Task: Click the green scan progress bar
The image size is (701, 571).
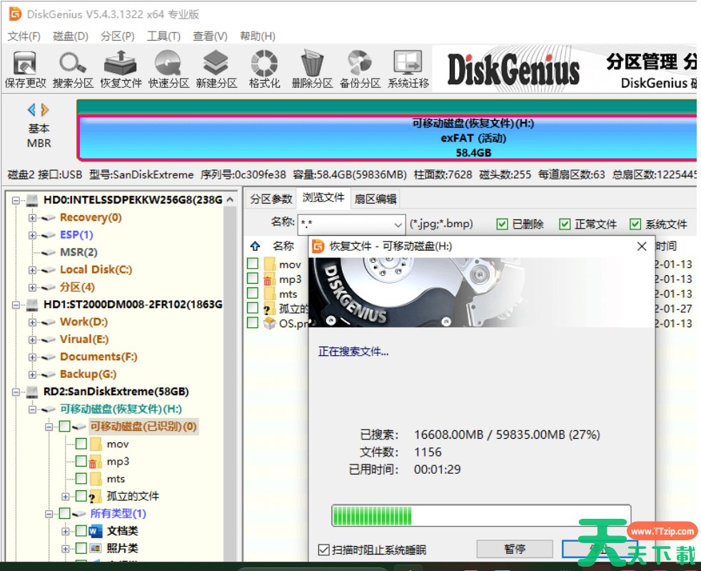Action: click(480, 516)
